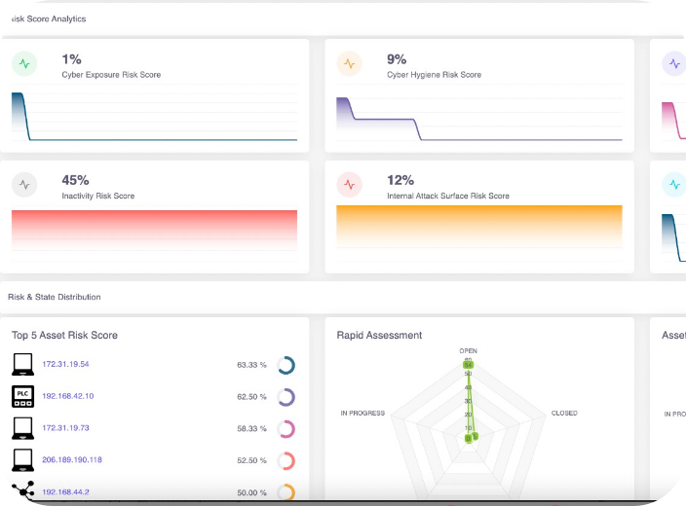
Task: Click the laptop icon beside 206.189.190.118
Action: tap(22, 460)
